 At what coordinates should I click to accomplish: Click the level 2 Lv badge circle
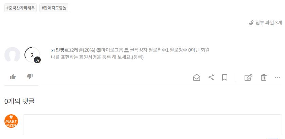point(32,55)
